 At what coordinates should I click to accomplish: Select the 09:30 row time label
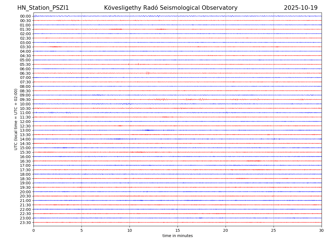click(25, 100)
